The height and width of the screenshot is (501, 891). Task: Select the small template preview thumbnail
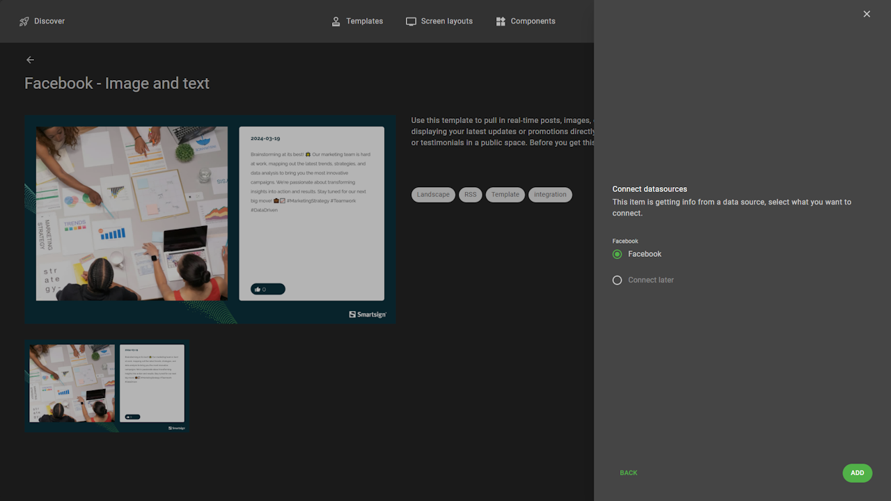click(107, 385)
